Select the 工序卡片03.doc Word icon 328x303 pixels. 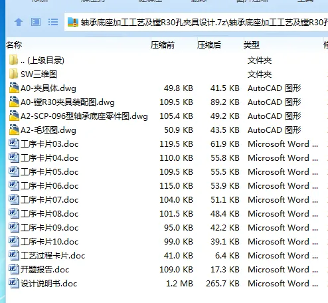14,144
